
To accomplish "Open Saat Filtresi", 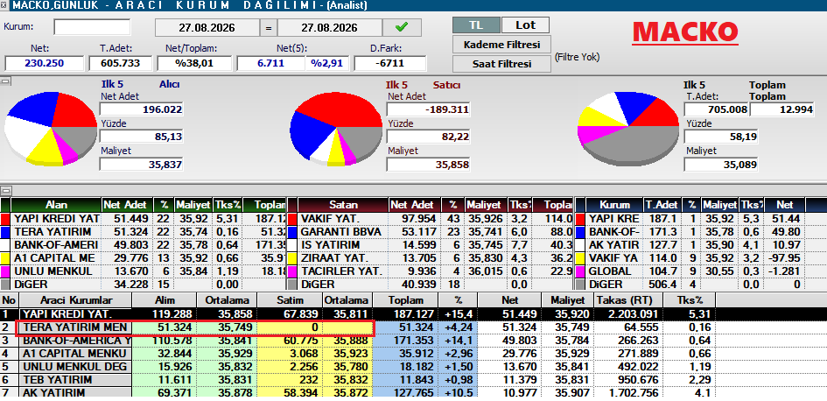I will pos(501,64).
